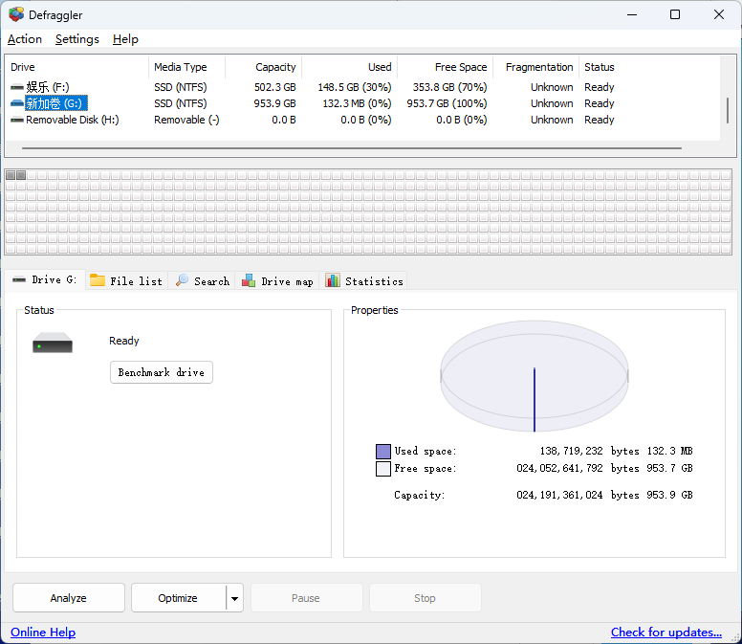This screenshot has width=742, height=644.
Task: Click the drive icon for 新加卷 (G:)
Action: click(x=17, y=103)
